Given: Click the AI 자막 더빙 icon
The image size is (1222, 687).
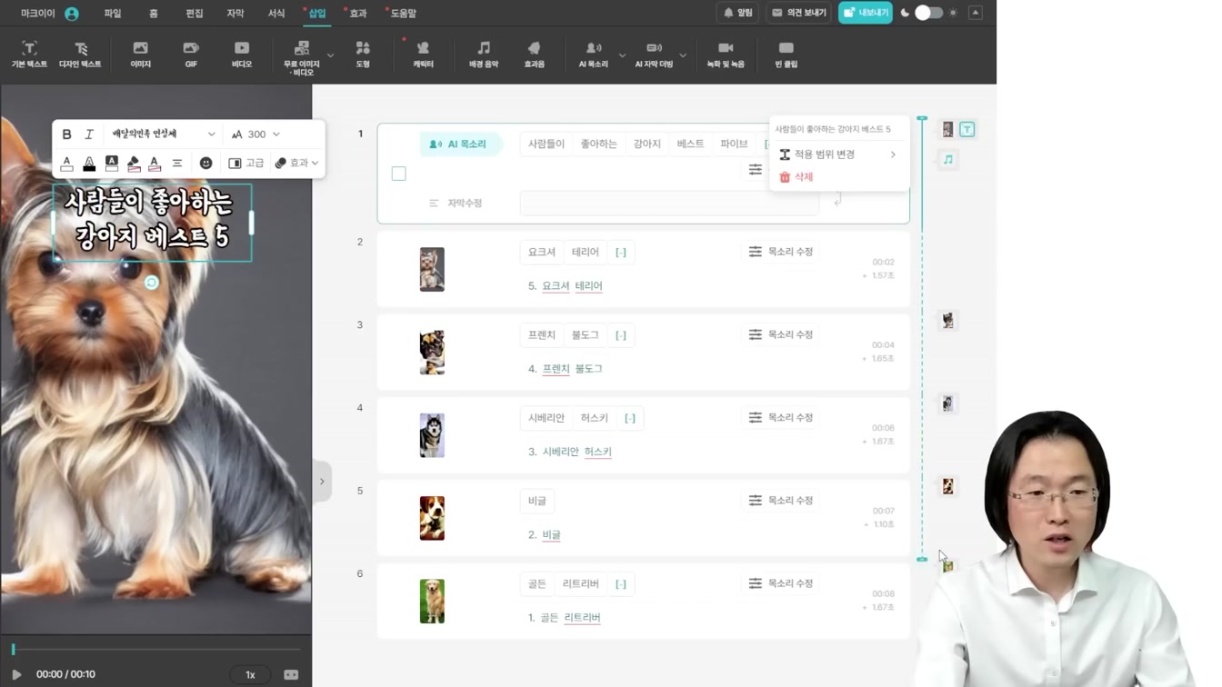Looking at the screenshot, I should coord(654,54).
